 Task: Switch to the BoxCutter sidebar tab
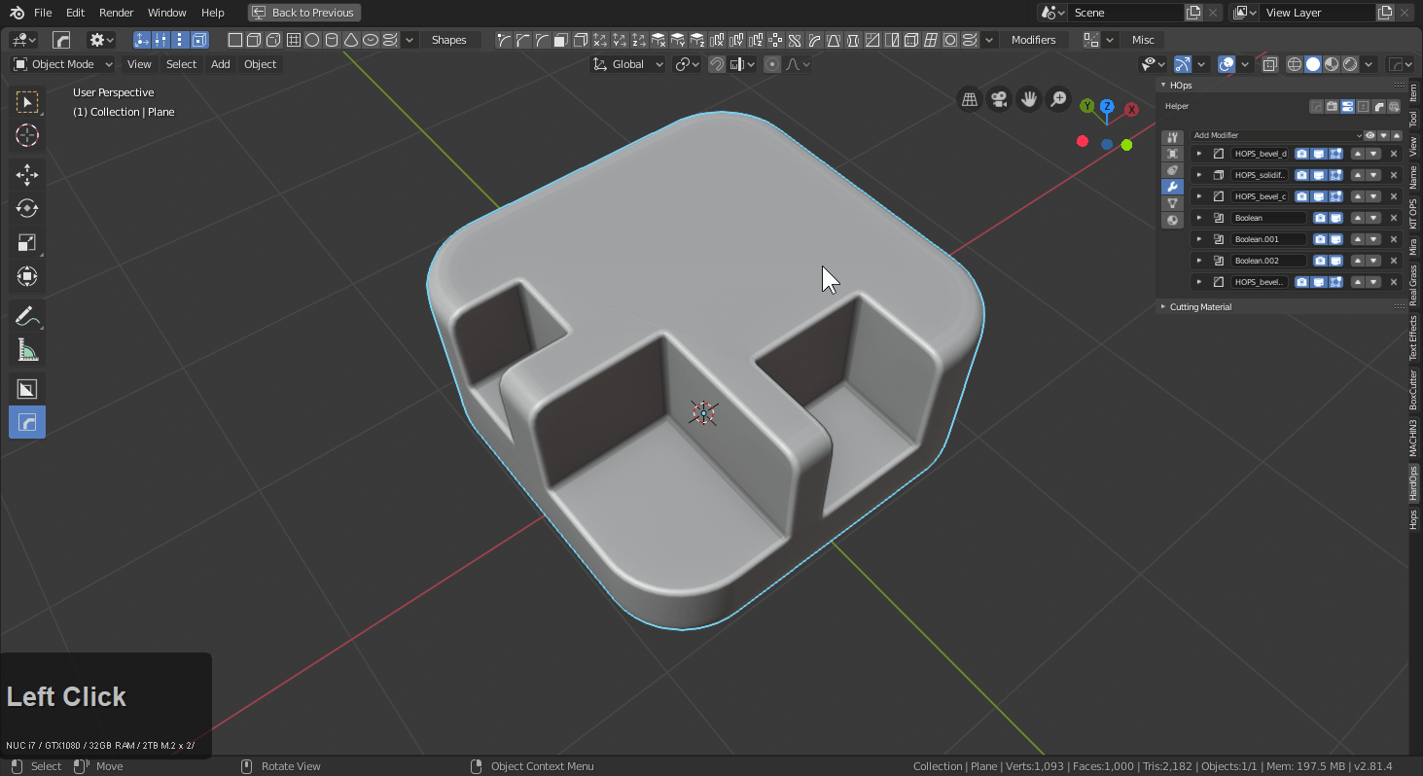click(x=1414, y=390)
